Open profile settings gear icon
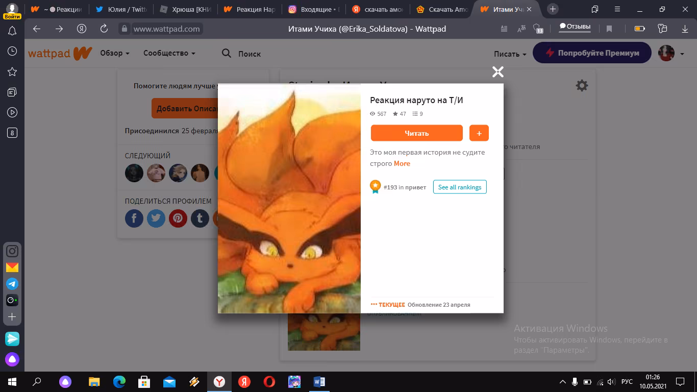Screen dimensions: 697x392 (x=582, y=86)
